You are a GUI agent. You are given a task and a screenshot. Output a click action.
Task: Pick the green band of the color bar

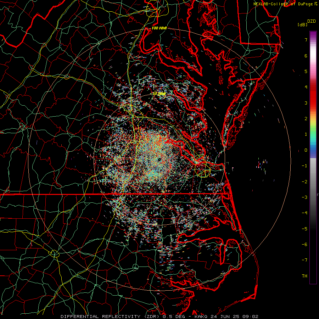point(313,133)
